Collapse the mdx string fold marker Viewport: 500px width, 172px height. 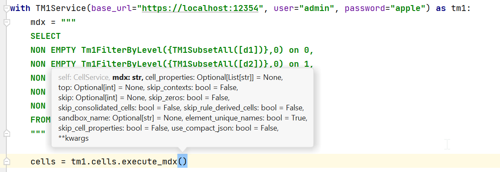point(6,23)
